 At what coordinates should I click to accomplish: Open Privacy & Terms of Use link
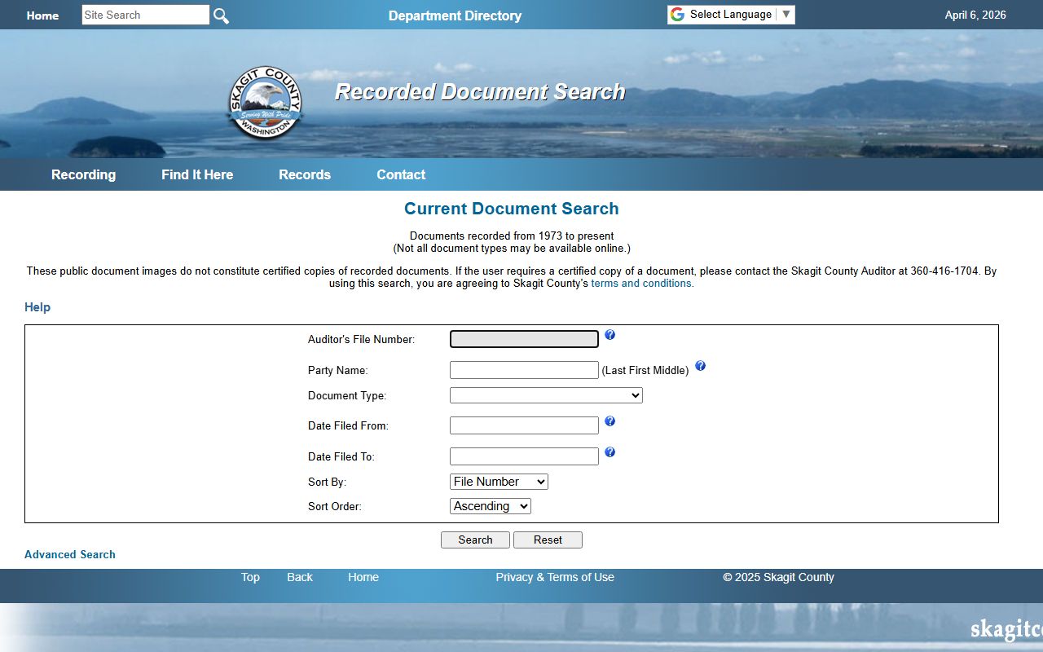[555, 577]
